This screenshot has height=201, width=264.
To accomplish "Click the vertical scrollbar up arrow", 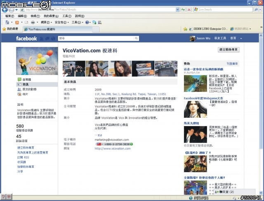I will (x=261, y=35).
